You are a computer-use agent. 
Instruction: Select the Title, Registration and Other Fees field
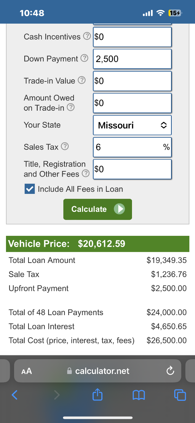point(132,169)
